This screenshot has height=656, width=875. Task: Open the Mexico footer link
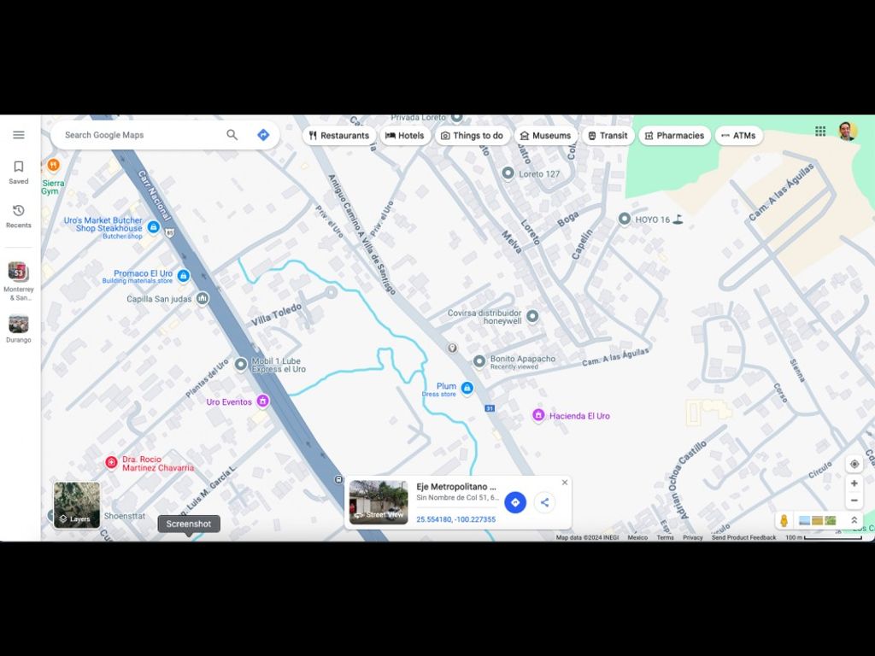pos(637,538)
